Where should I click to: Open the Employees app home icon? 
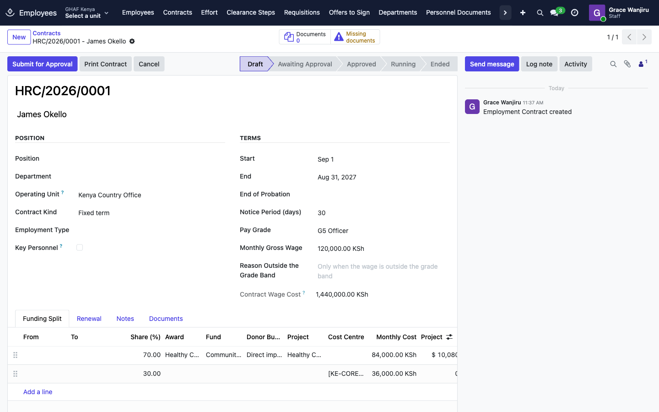10,12
